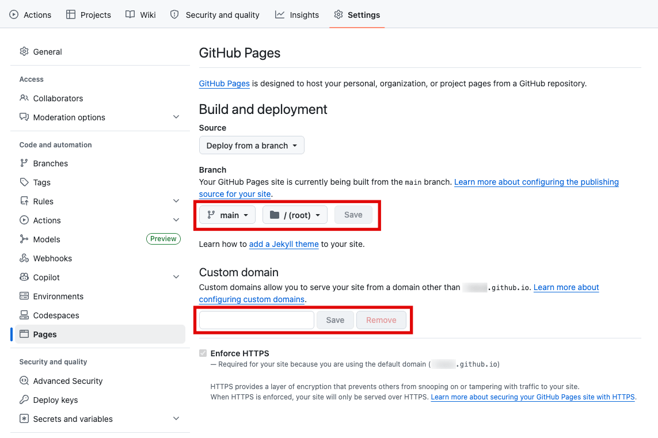Open the main branch selector dropdown
Image resolution: width=658 pixels, height=438 pixels.
coord(227,215)
